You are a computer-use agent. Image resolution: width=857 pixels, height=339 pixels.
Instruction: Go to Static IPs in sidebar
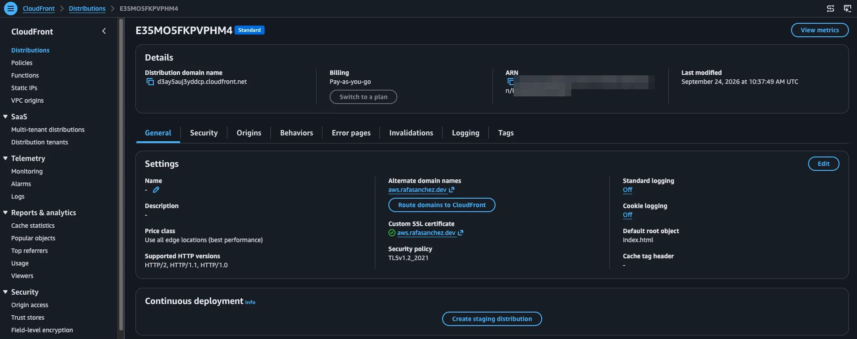tap(24, 88)
